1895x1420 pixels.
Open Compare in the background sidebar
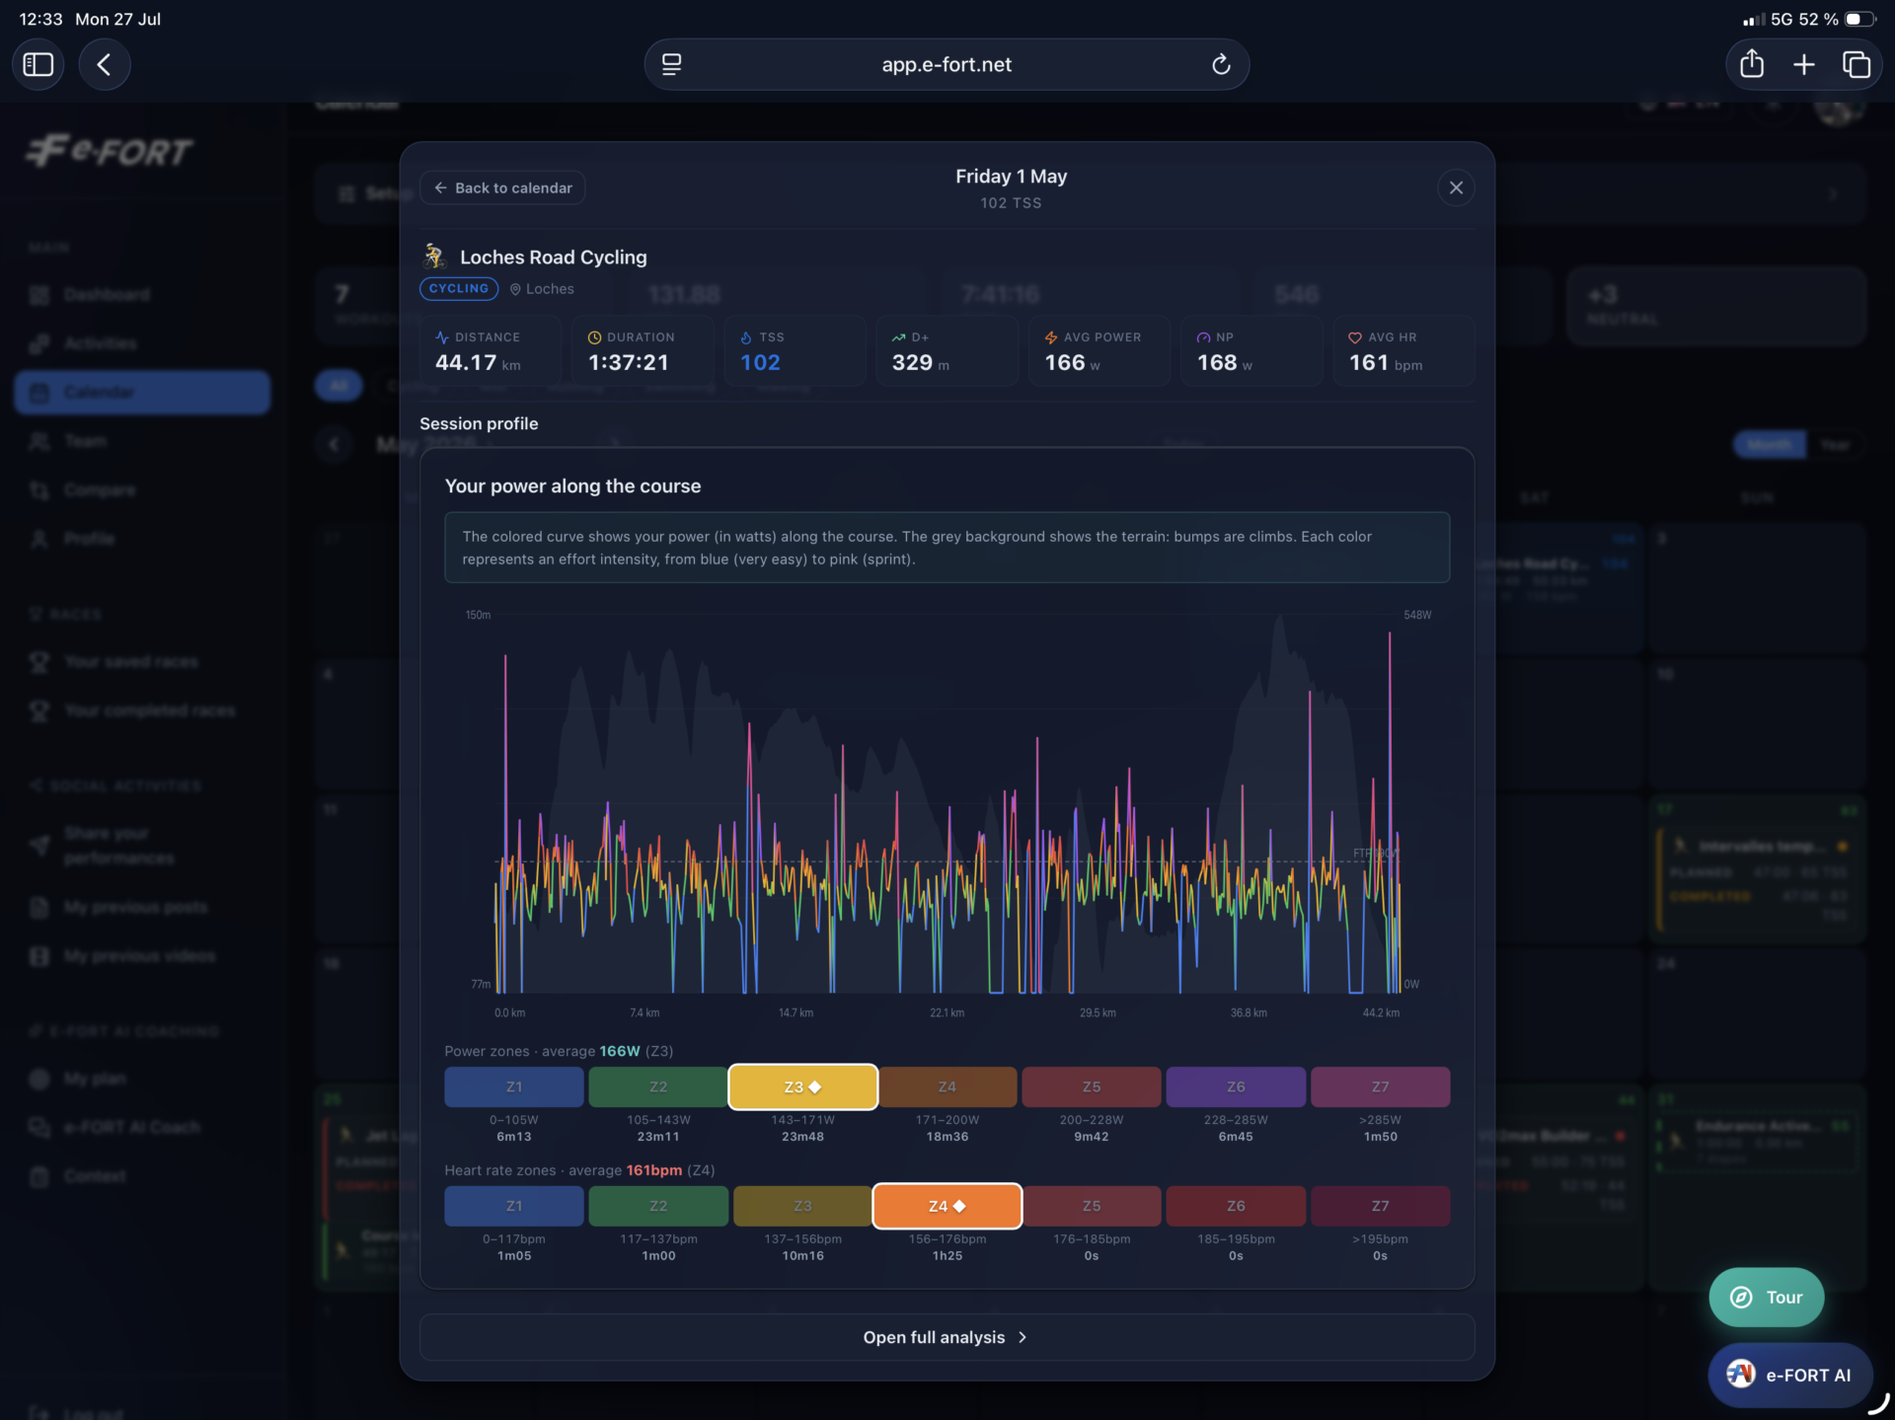142,490
